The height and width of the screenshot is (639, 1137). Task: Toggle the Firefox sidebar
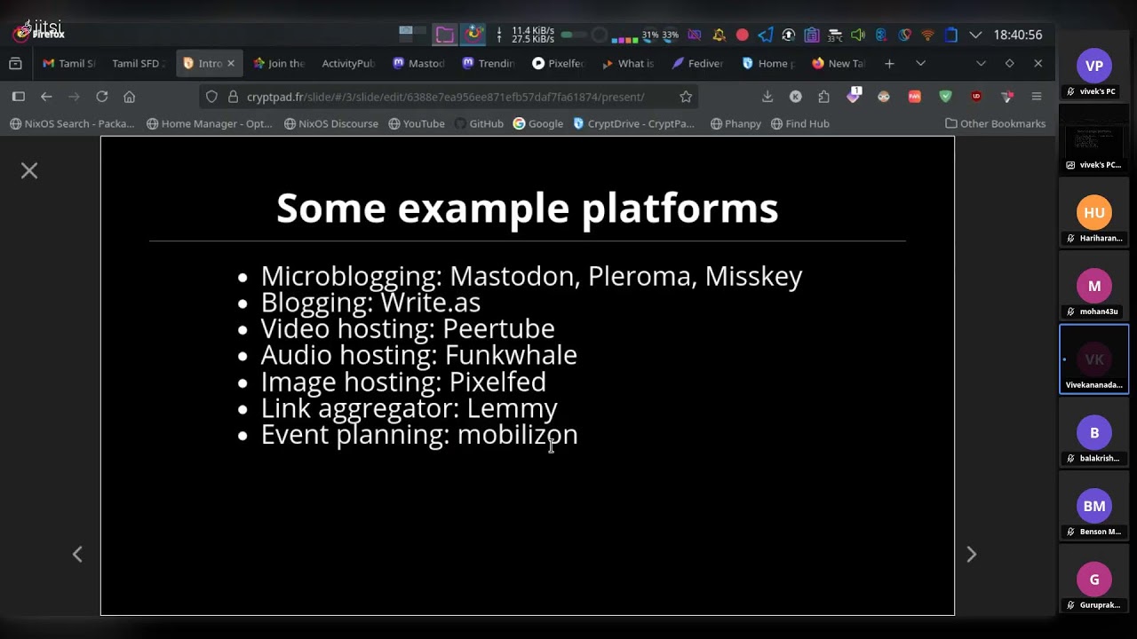click(x=18, y=97)
